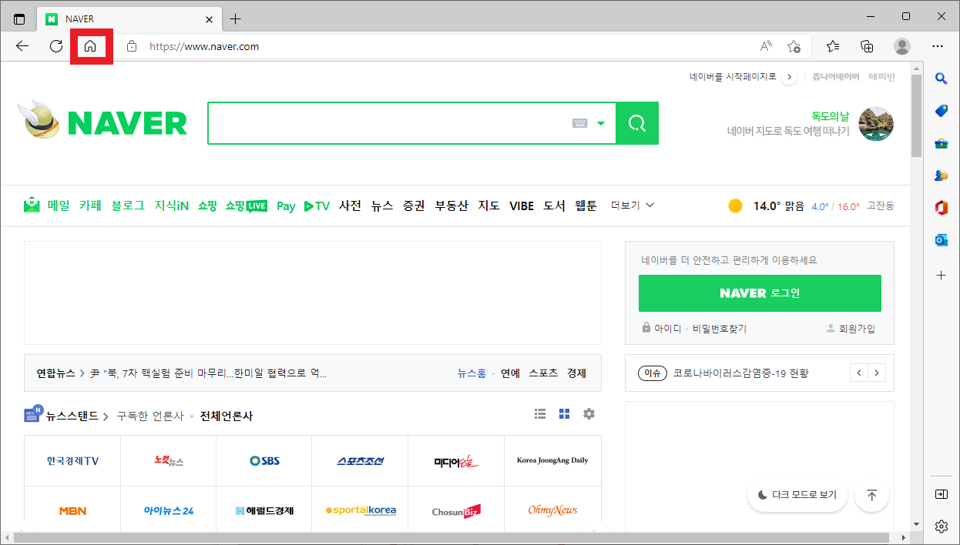This screenshot has width=960, height=545.
Task: Toggle 다크 모드로 보기
Action: pos(797,495)
